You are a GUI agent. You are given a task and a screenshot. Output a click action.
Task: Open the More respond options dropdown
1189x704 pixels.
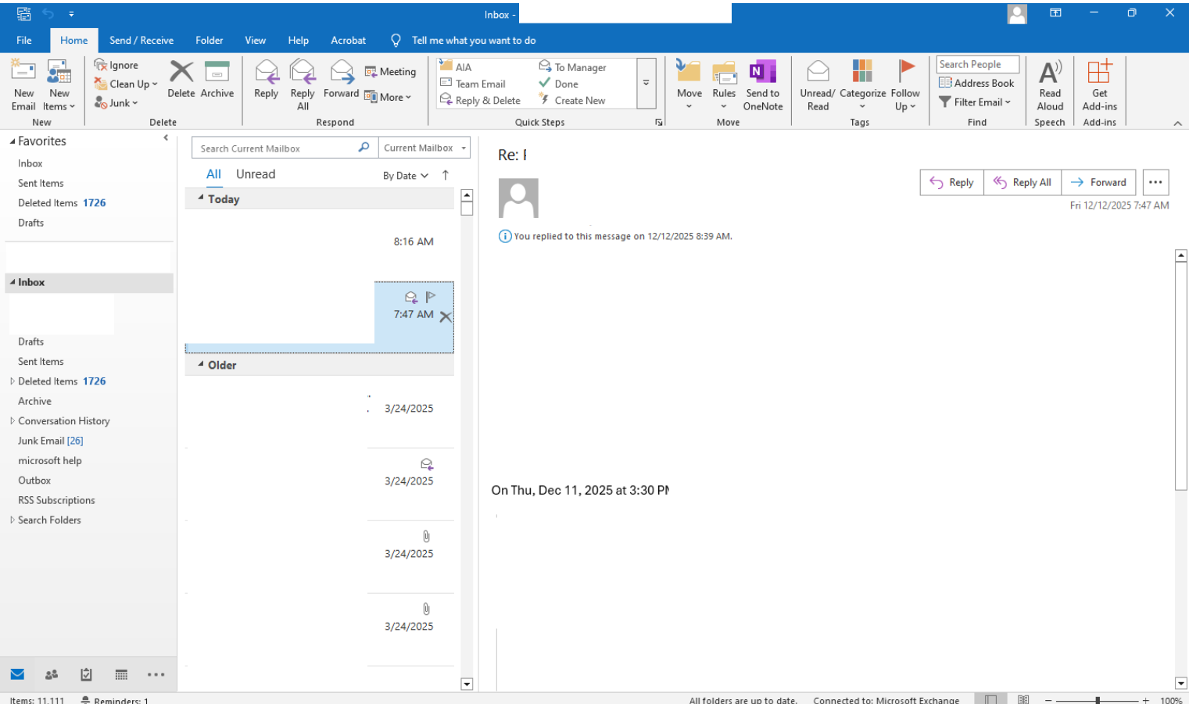click(x=388, y=97)
